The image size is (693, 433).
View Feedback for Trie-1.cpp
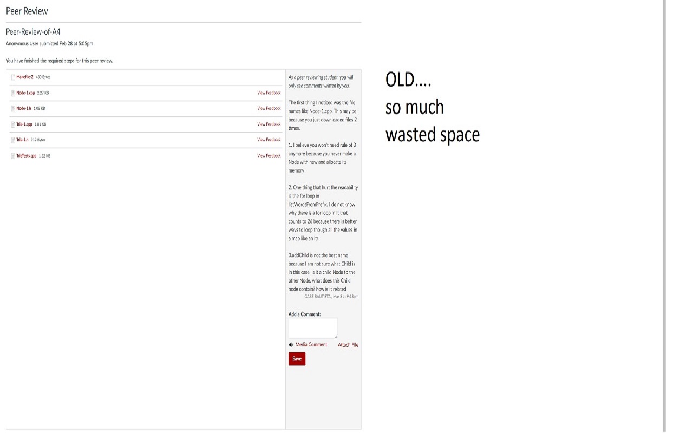[x=269, y=124]
